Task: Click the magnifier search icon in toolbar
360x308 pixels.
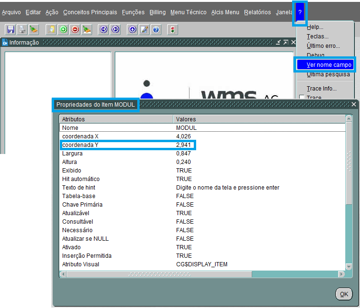Action: (x=52, y=29)
